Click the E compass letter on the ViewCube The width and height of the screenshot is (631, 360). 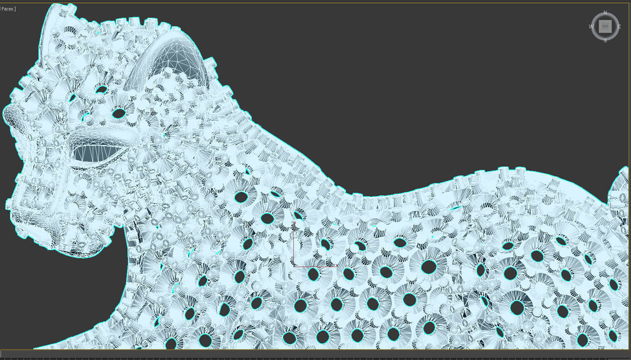coord(619,27)
